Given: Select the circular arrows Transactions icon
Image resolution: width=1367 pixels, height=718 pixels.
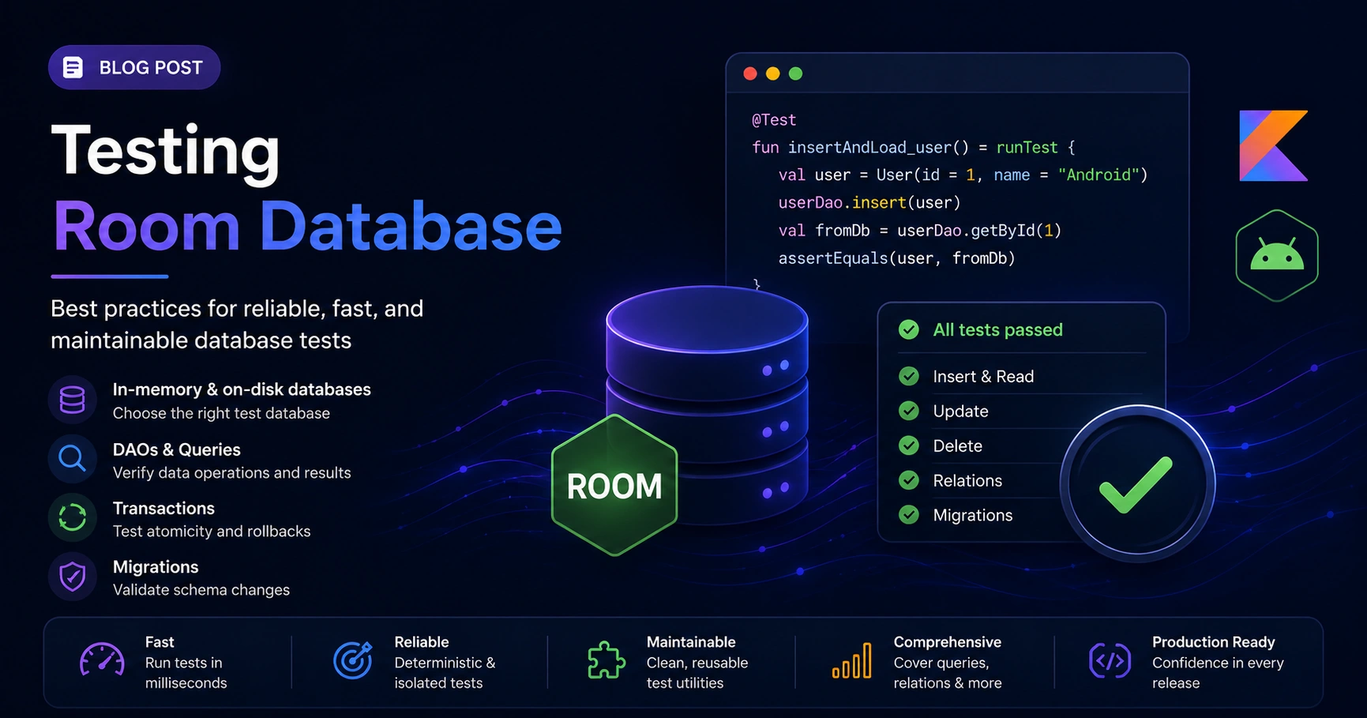Looking at the screenshot, I should (73, 517).
